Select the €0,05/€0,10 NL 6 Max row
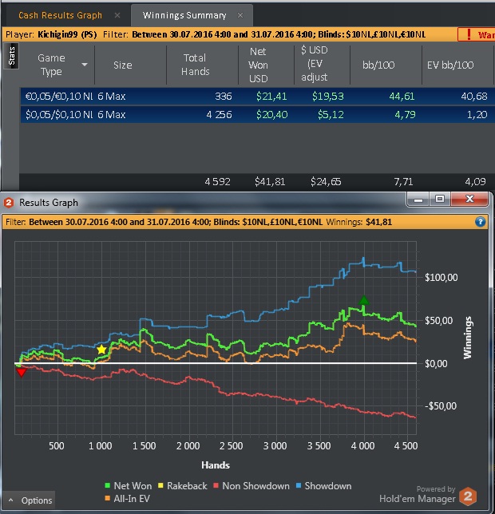The width and height of the screenshot is (495, 514). point(257,96)
